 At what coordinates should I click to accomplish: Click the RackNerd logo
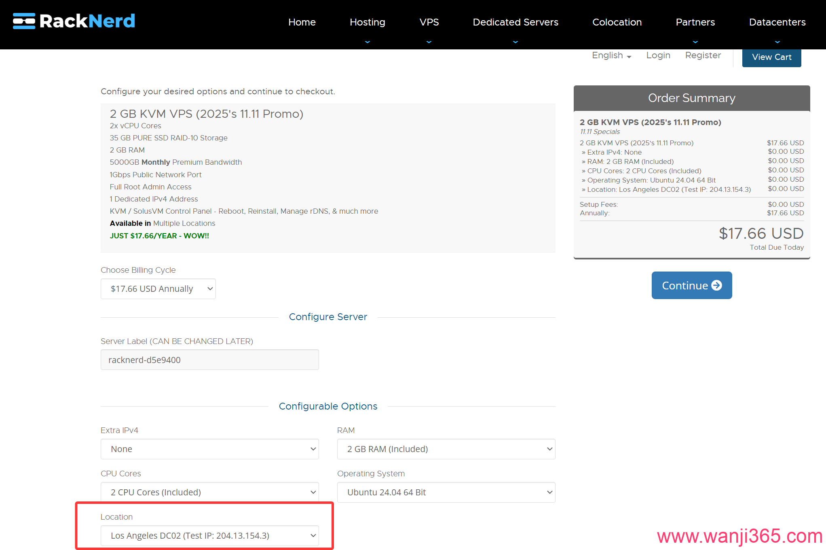tap(74, 21)
